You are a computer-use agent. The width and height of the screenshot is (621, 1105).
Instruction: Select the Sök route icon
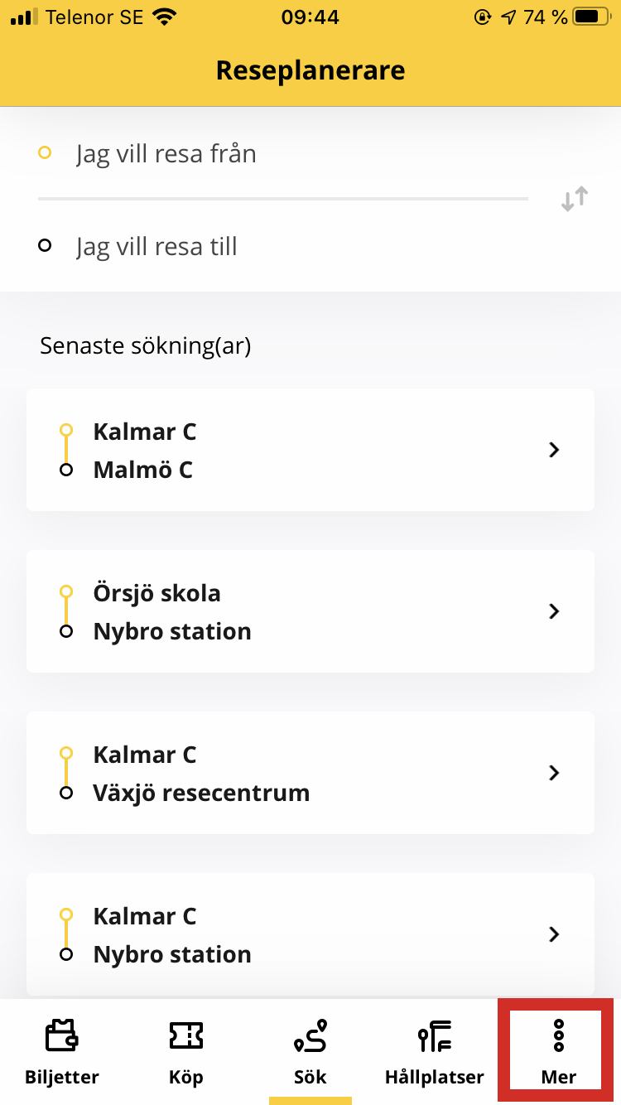point(310,1035)
